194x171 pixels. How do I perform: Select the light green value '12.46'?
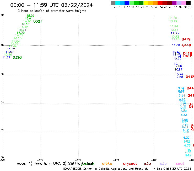point(8,55)
